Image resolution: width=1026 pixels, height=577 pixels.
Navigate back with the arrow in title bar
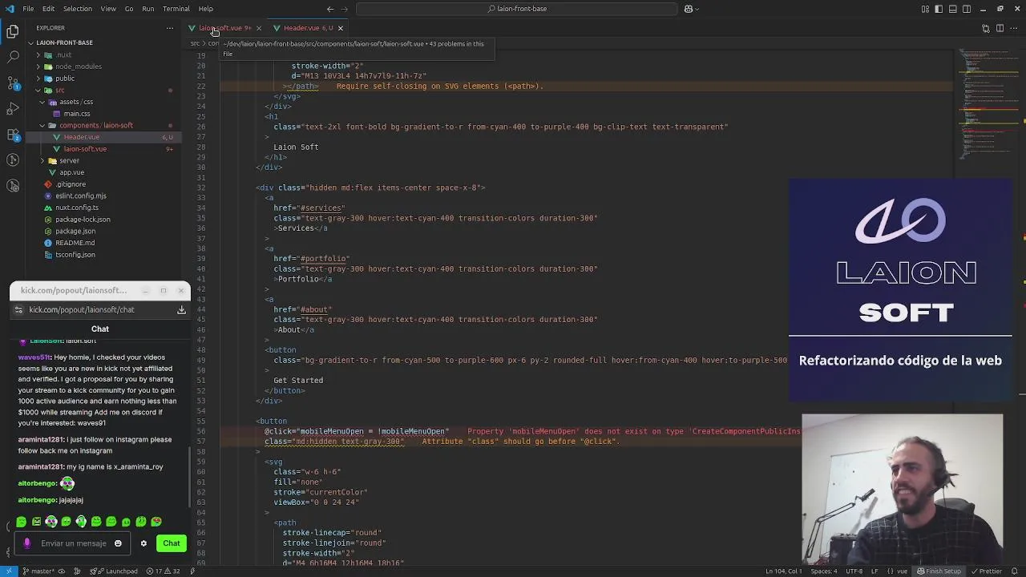pos(330,9)
